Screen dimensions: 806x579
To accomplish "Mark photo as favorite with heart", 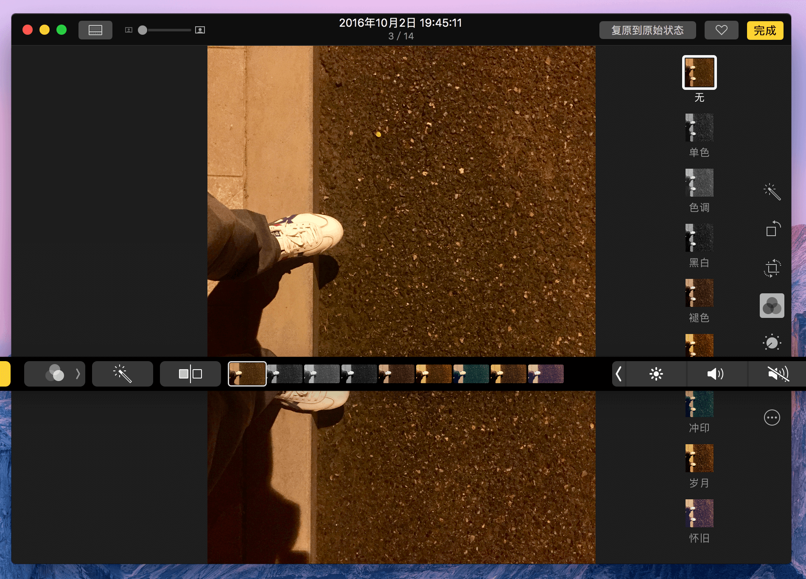I will pyautogui.click(x=721, y=30).
